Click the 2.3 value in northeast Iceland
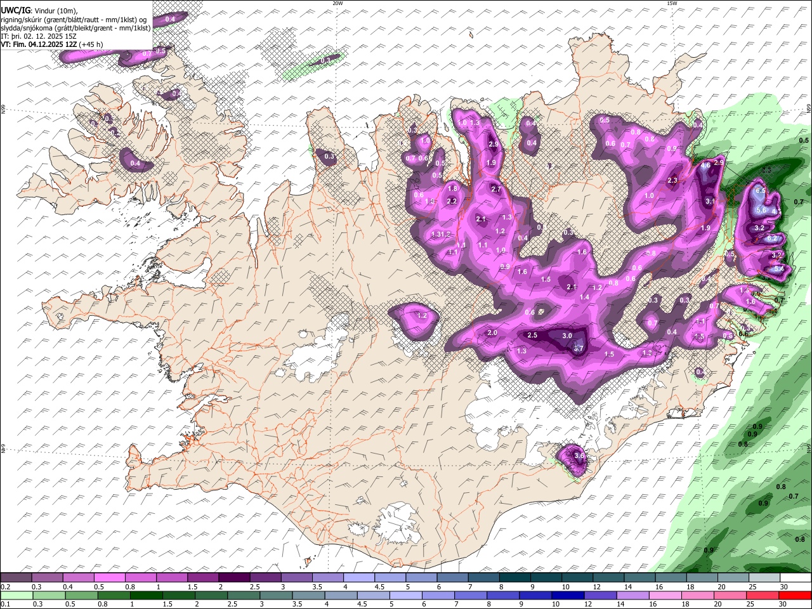The image size is (812, 609). [672, 180]
